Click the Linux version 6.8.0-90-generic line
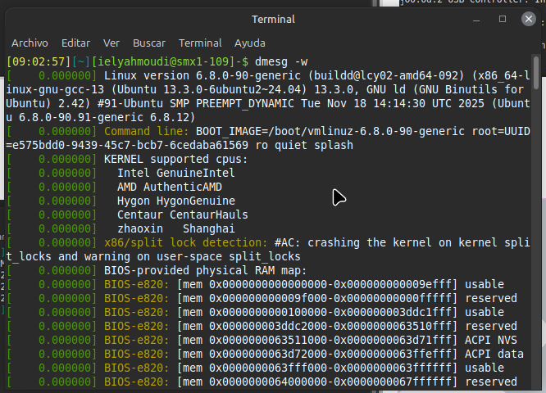 click(x=268, y=97)
